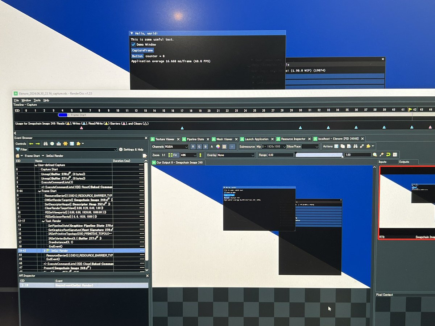Toggle the A alpha channel button
Viewport: 435px width, 326px height.
pos(212,146)
